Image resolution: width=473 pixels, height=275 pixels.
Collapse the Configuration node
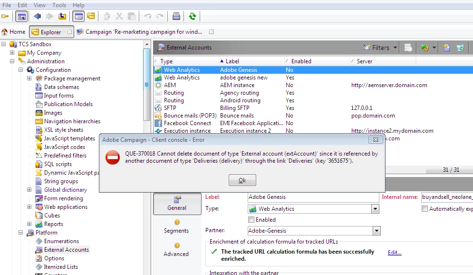point(20,70)
